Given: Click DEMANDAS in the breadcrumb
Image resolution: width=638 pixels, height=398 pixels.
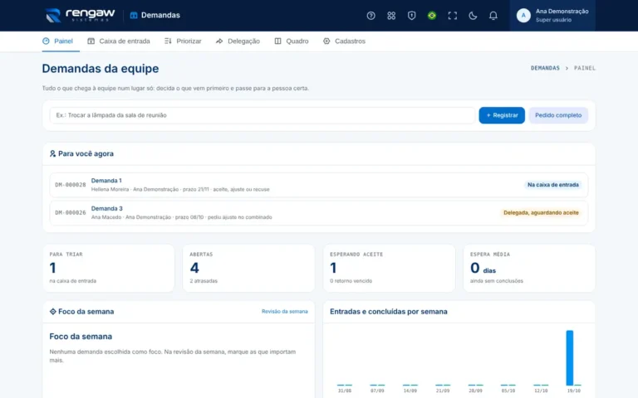Looking at the screenshot, I should point(545,68).
